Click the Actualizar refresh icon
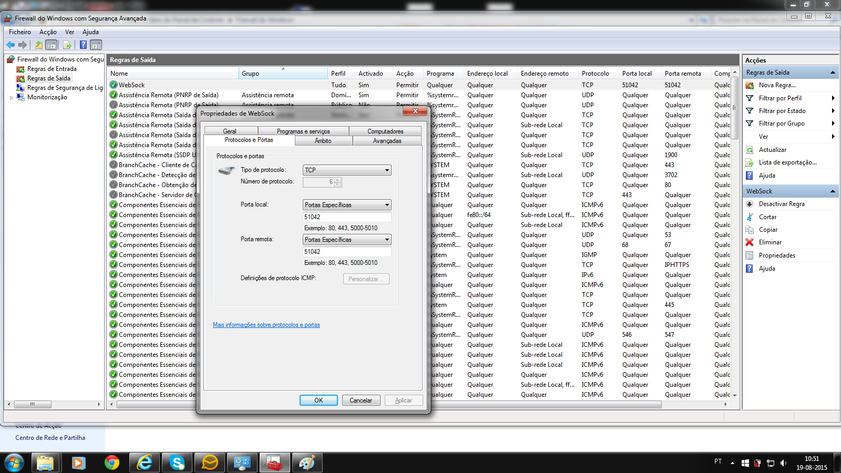The height and width of the screenshot is (473, 841). pos(750,150)
